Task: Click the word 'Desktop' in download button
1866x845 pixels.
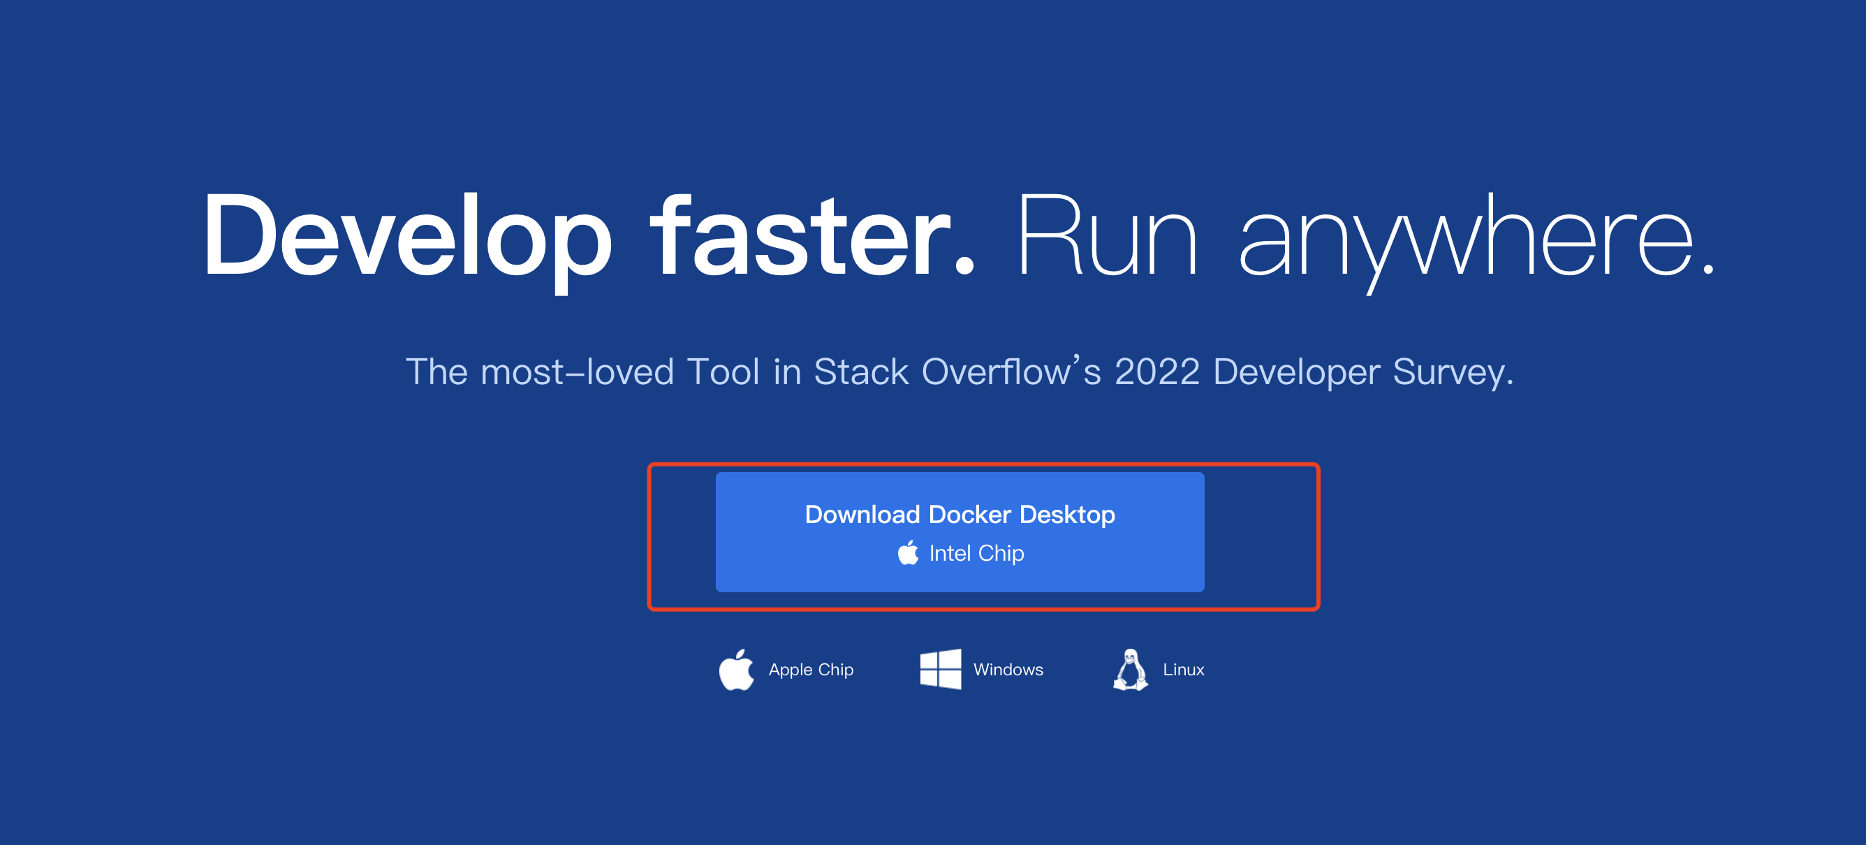Action: click(x=1066, y=514)
